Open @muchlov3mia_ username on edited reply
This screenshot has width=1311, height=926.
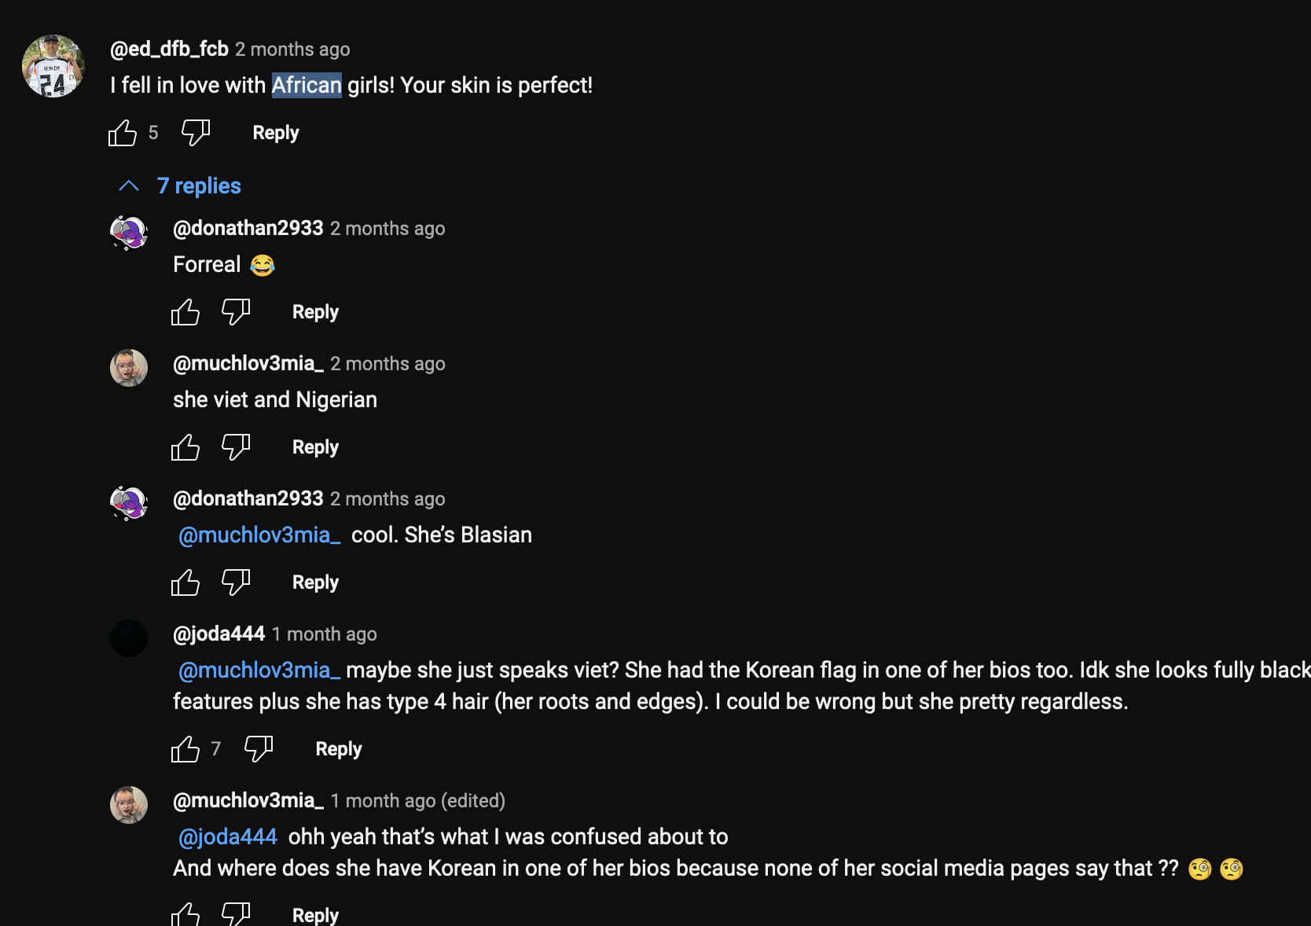248,801
